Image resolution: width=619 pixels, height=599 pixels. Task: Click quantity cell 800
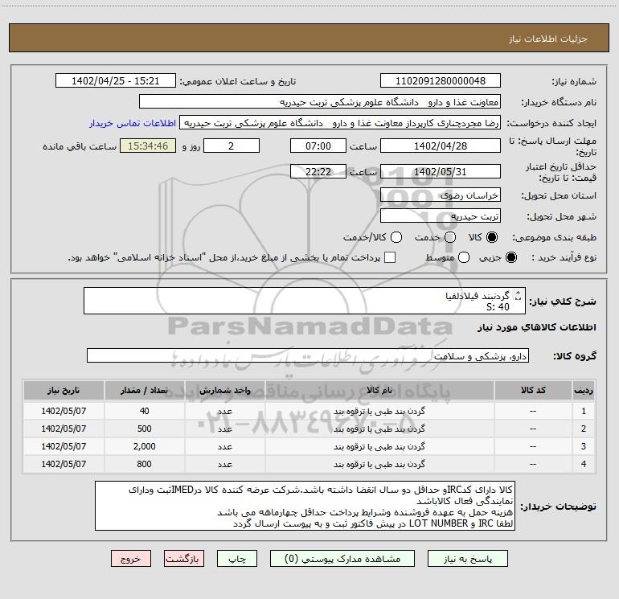(x=144, y=465)
